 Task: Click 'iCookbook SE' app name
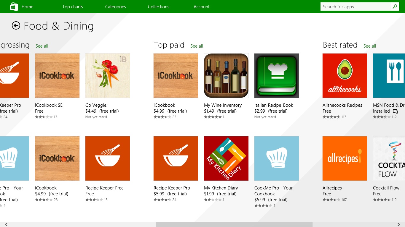click(49, 105)
